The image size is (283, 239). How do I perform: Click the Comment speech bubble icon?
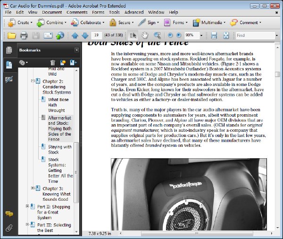234,23
